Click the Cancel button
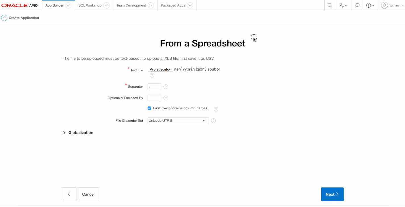405x207 pixels. pyautogui.click(x=88, y=194)
